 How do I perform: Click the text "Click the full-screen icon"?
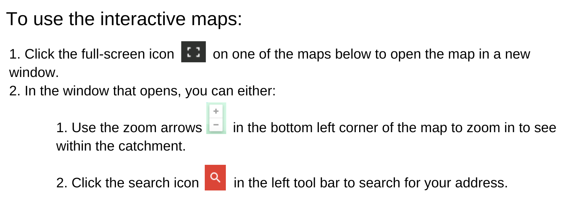pyautogui.click(x=99, y=54)
